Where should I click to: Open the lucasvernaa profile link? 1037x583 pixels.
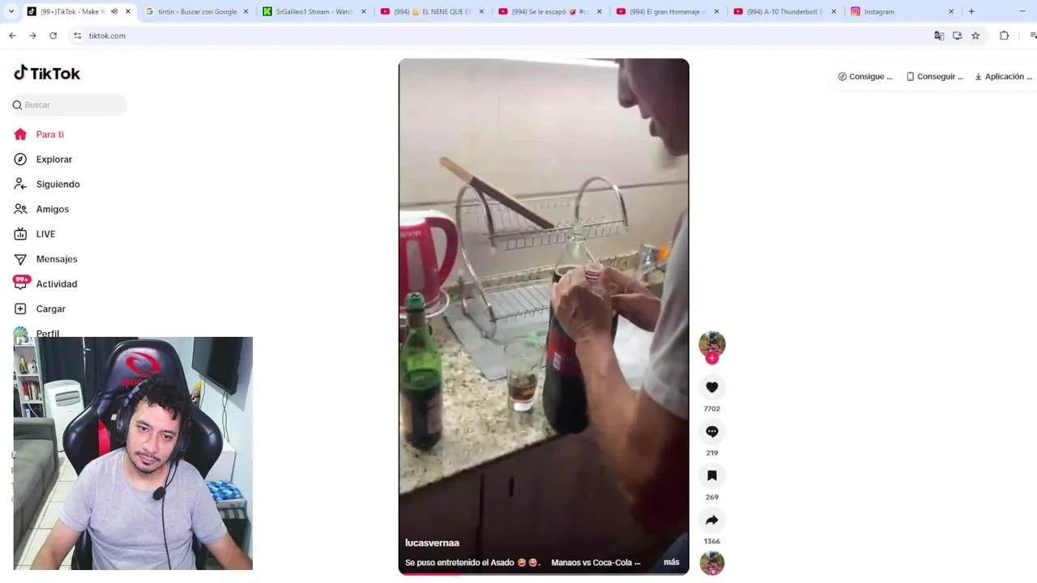coord(432,543)
